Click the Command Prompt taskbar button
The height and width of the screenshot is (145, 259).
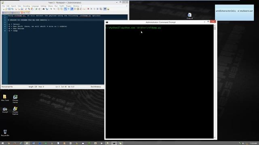(x=114, y=143)
